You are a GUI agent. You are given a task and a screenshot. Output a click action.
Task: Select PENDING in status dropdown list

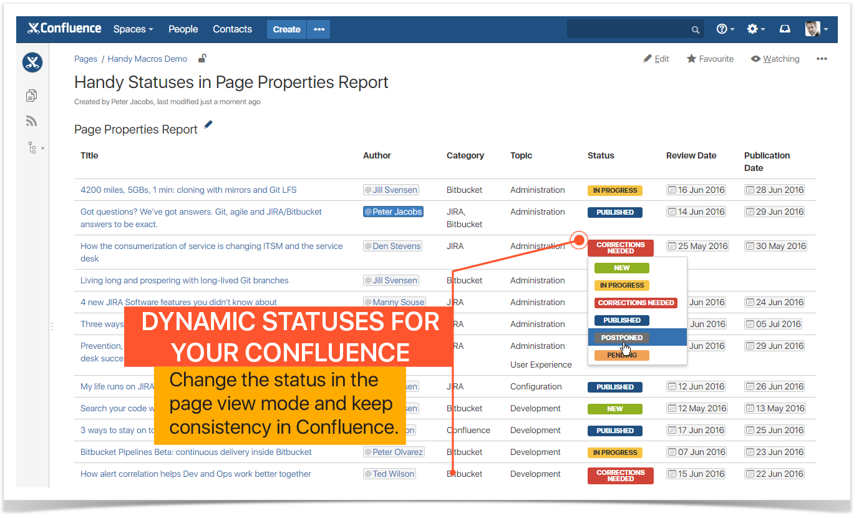click(622, 355)
